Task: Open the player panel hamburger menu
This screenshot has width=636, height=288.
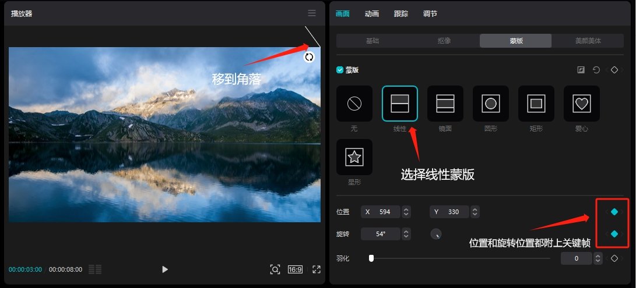Action: coord(311,13)
